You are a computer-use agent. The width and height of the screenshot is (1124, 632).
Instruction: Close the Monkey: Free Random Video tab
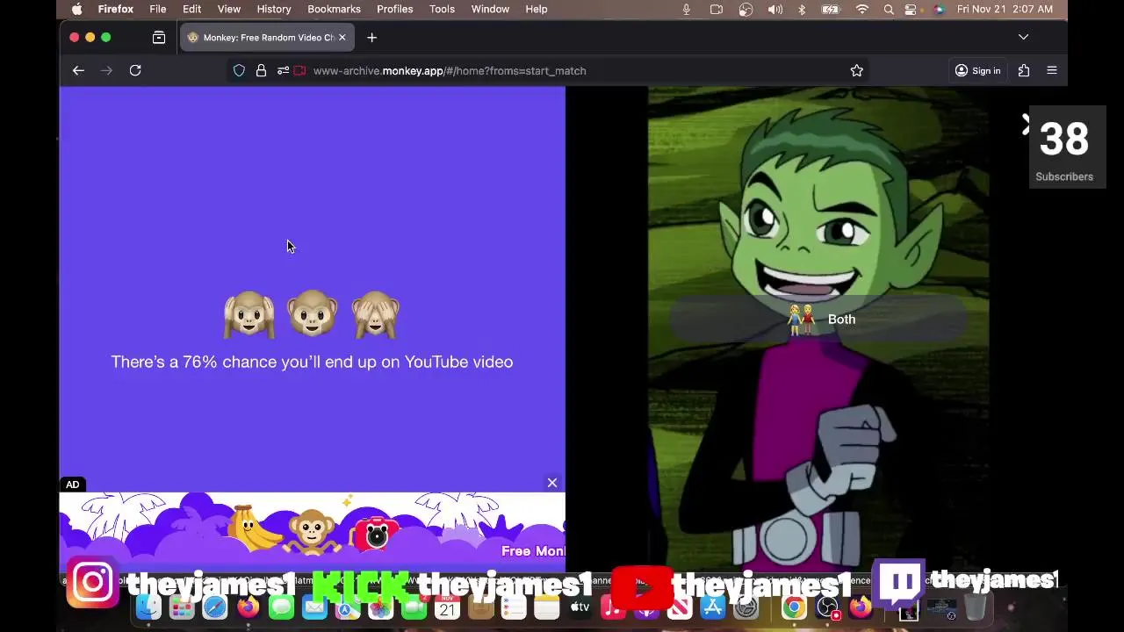(x=342, y=38)
